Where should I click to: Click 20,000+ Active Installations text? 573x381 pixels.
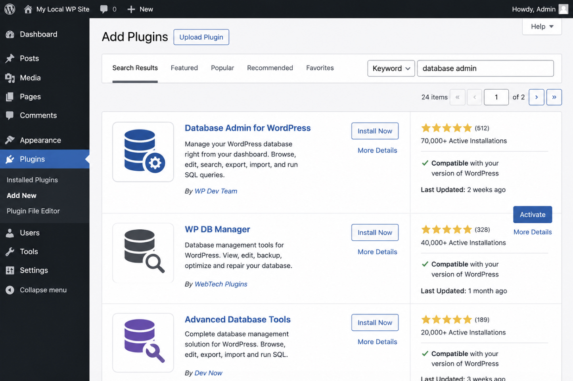463,333
